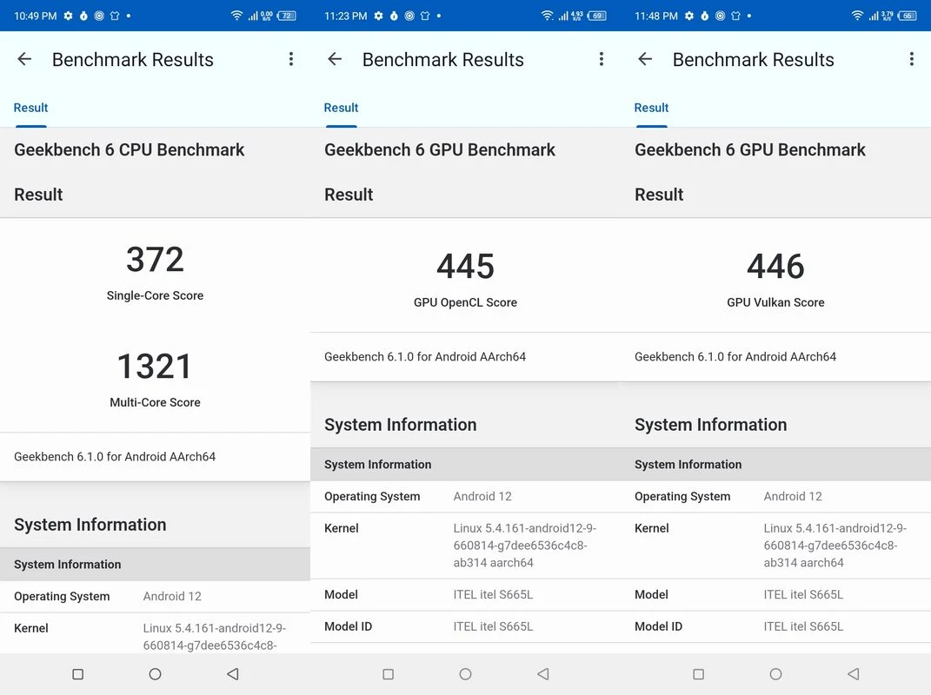Tap circle home button on Vulkan screen
This screenshot has width=931, height=695.
[775, 674]
